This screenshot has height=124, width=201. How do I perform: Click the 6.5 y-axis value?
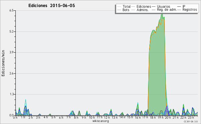(11, 10)
